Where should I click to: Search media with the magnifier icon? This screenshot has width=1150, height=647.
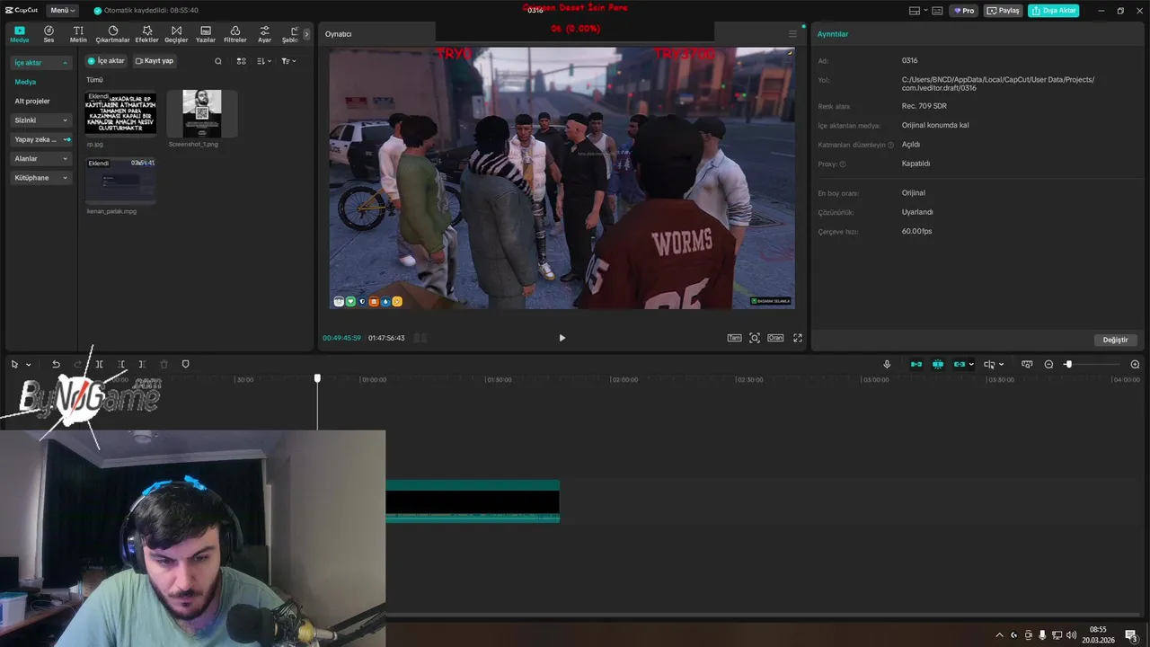click(x=217, y=61)
